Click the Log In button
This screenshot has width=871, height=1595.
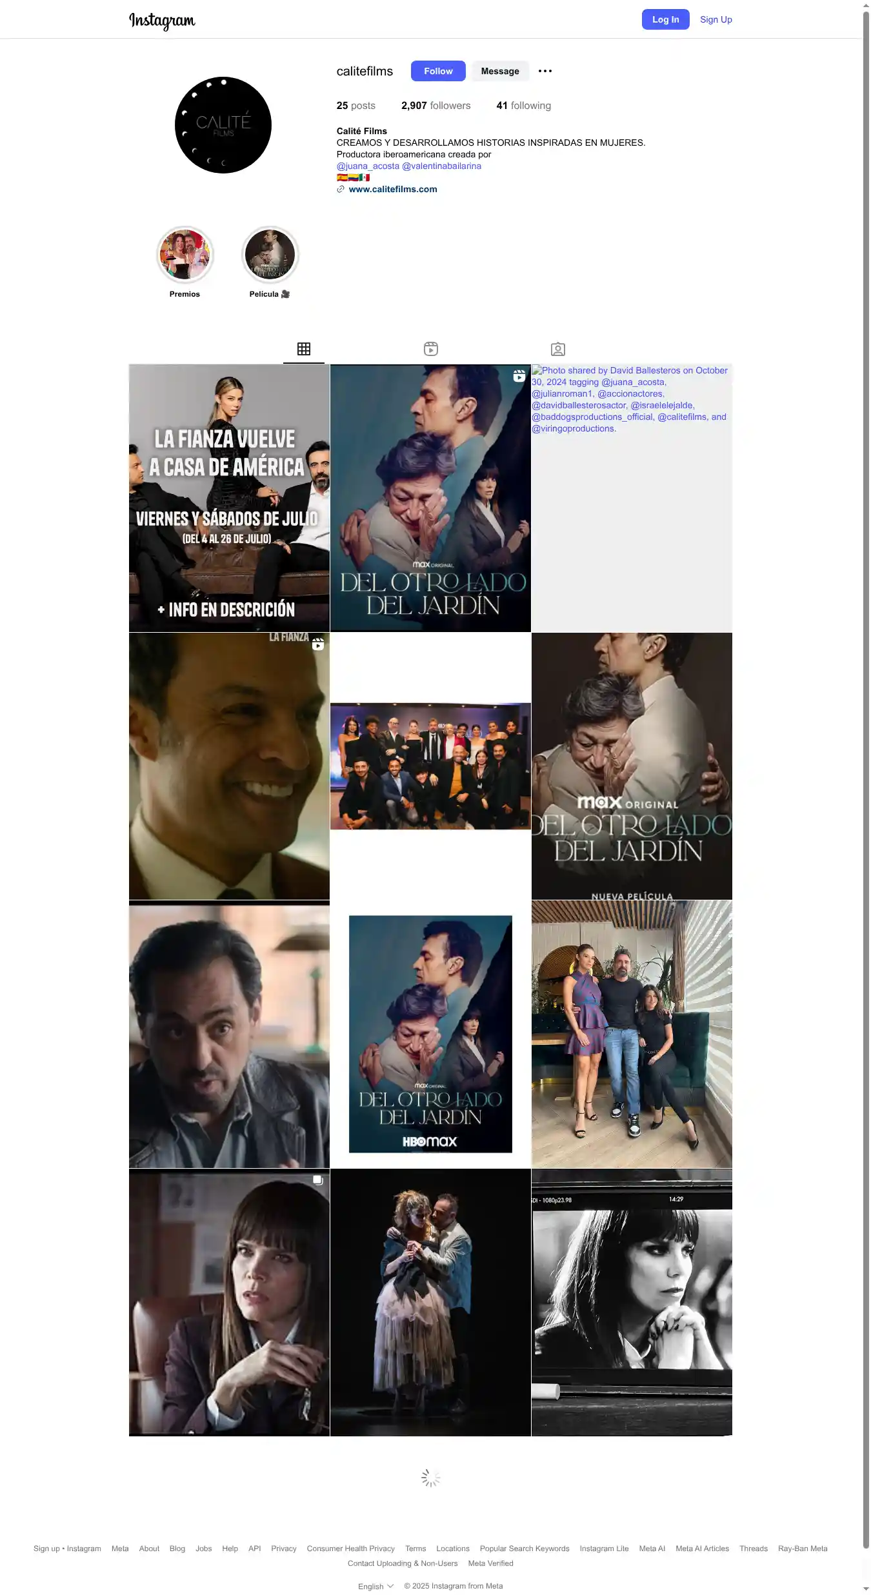point(665,19)
